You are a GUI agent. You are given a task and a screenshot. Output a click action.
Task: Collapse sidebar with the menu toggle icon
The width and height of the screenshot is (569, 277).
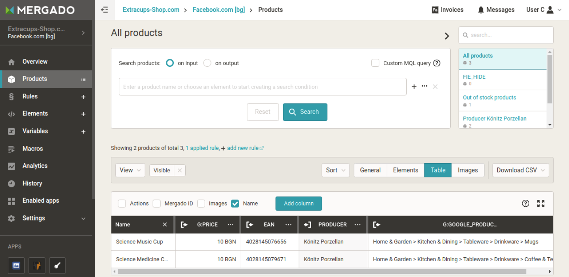tap(105, 10)
